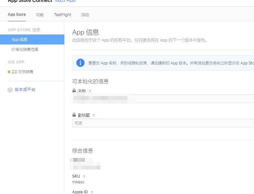Click the blue info icon in the notice banner
Viewport: 254px width, 194px height.
80,63
